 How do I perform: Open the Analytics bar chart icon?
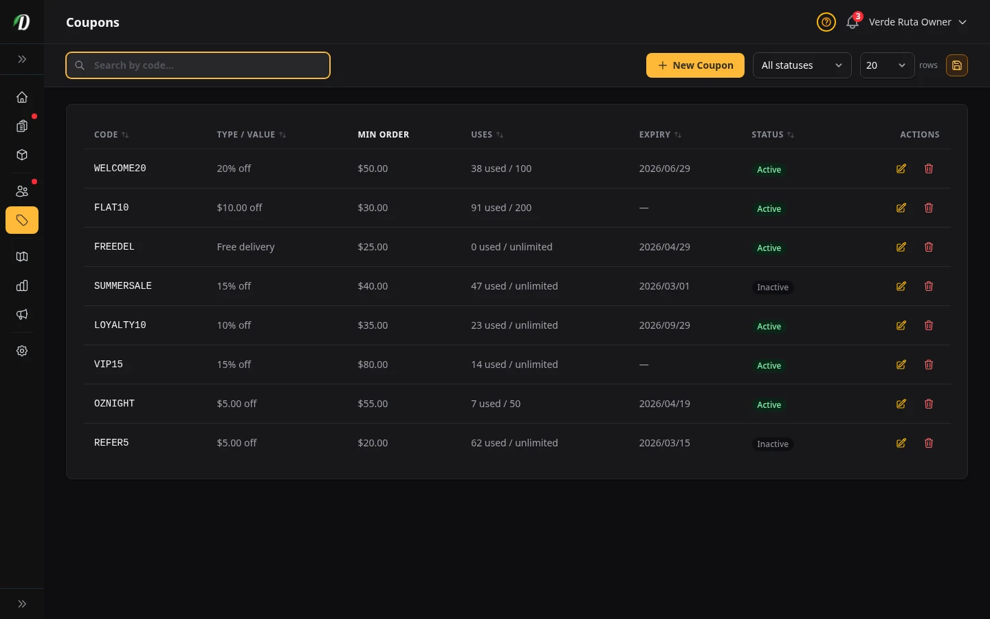(x=22, y=285)
